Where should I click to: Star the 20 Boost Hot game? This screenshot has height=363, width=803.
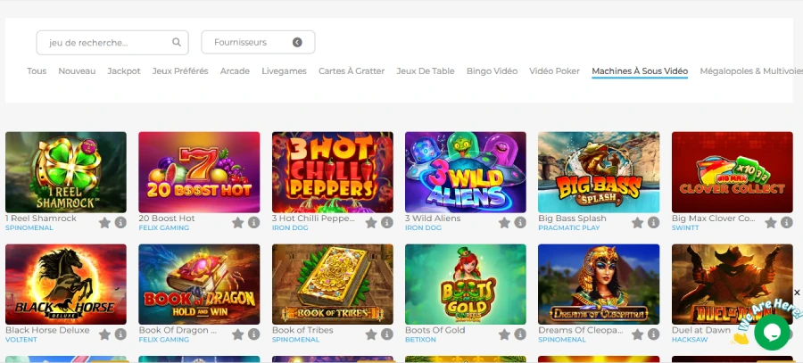coord(237,223)
